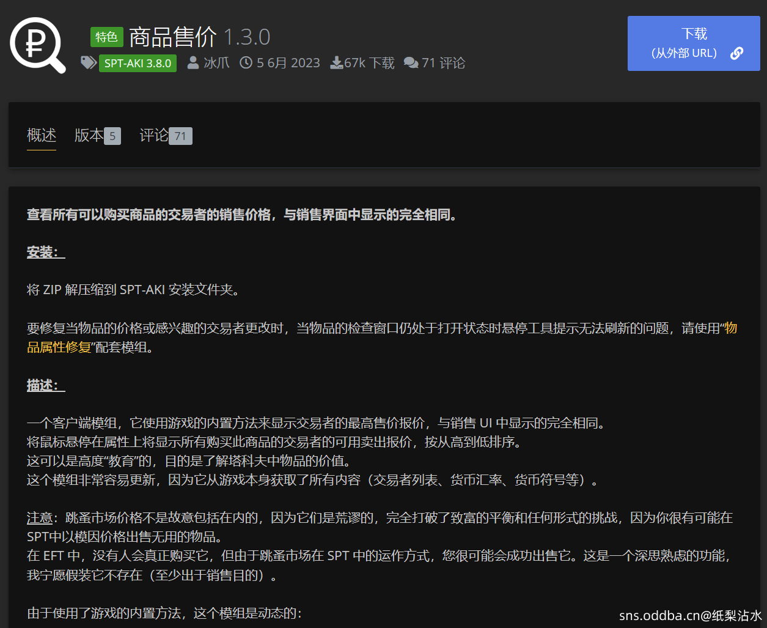Open the 物品属性修复 companion mod link
Viewport: 767px width, 628px height.
382,338
